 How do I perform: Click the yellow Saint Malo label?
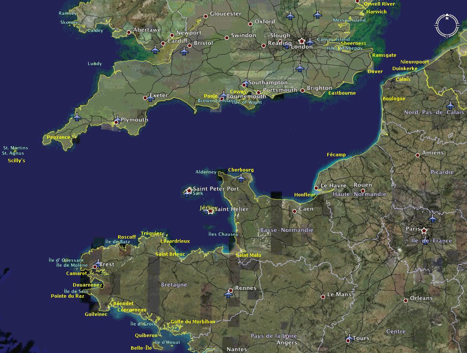(248, 255)
